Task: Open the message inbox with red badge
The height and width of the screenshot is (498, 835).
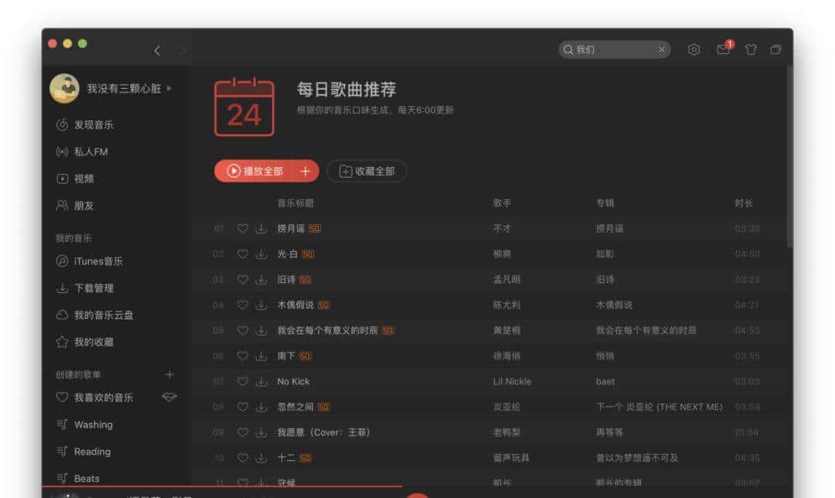Action: [x=723, y=49]
